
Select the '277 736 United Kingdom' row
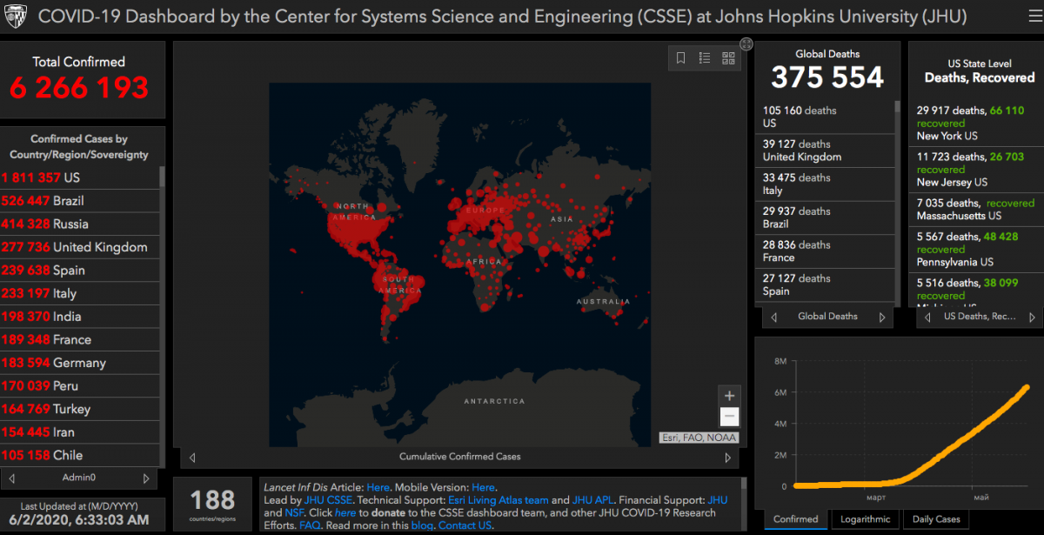[80, 247]
